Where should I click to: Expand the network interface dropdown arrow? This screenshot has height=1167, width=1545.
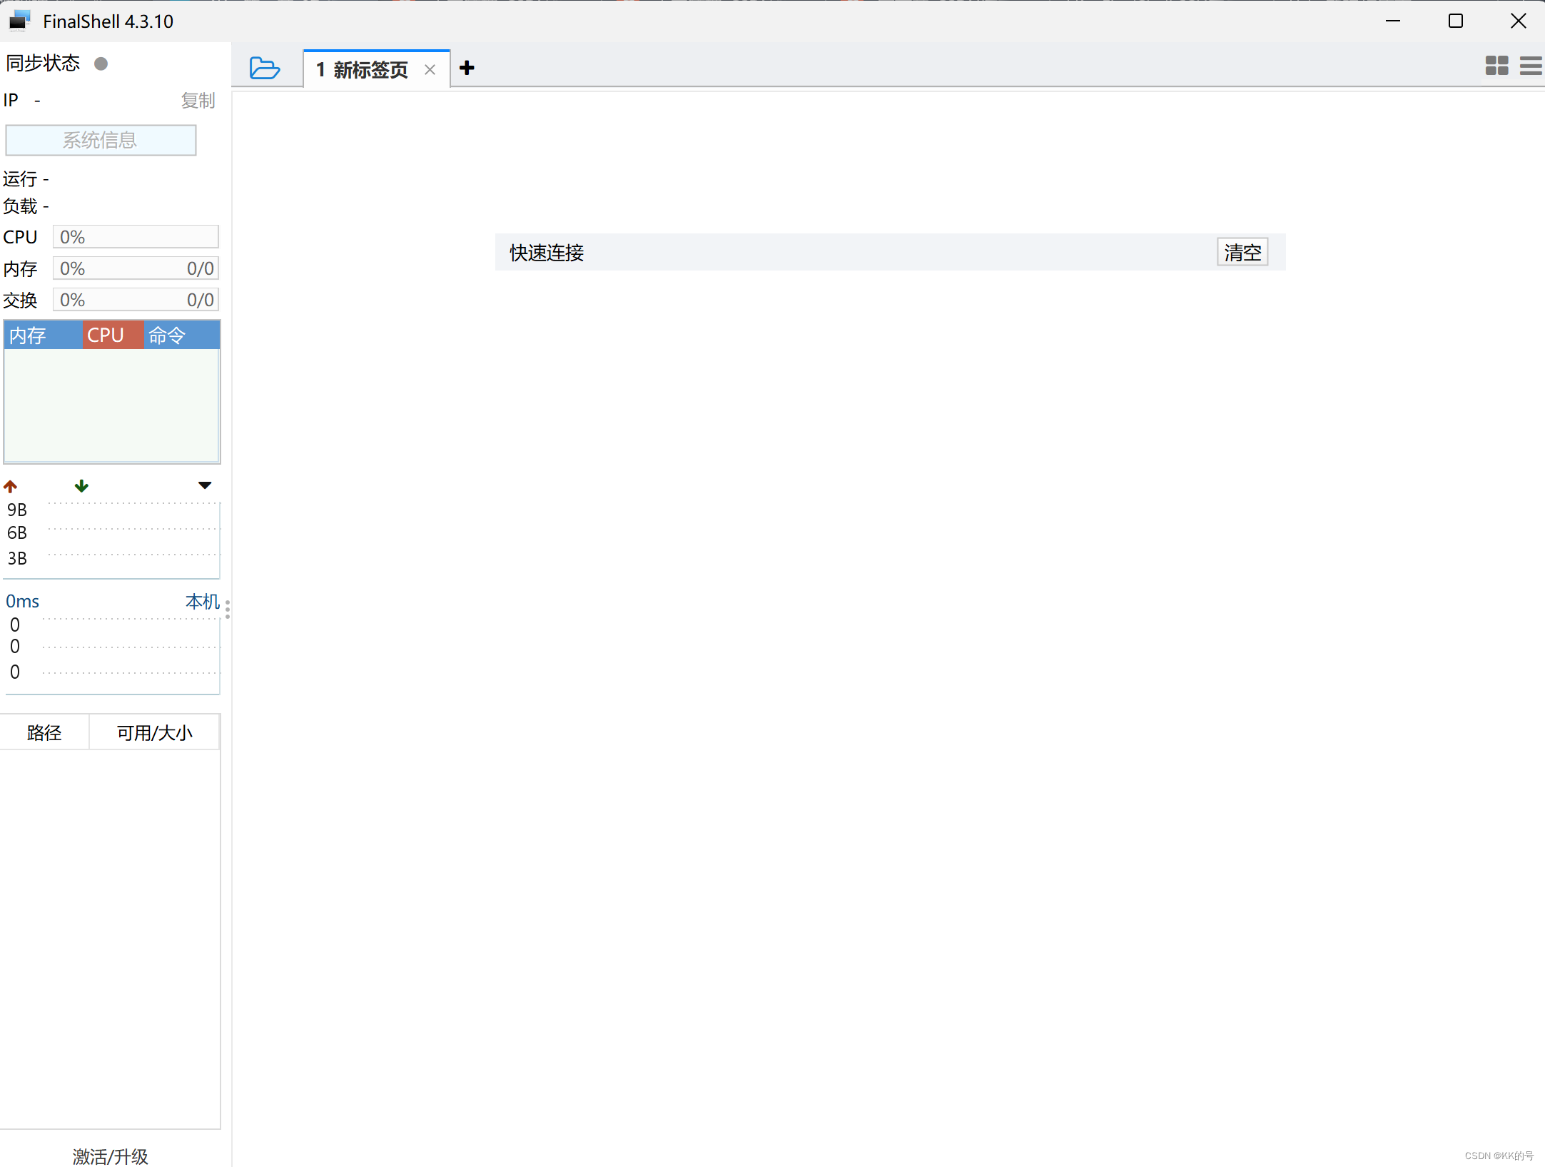(205, 486)
